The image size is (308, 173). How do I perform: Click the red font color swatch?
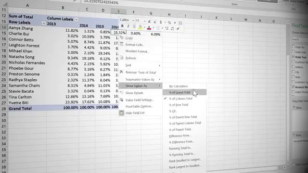coord(149,28)
